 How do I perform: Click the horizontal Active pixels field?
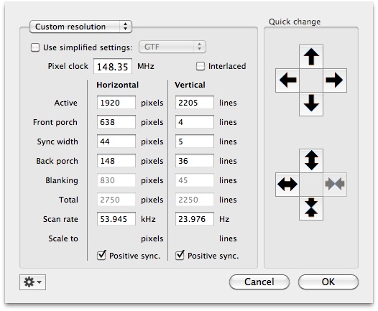tap(116, 103)
